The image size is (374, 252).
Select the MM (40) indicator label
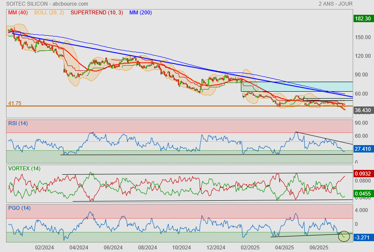pos(18,13)
